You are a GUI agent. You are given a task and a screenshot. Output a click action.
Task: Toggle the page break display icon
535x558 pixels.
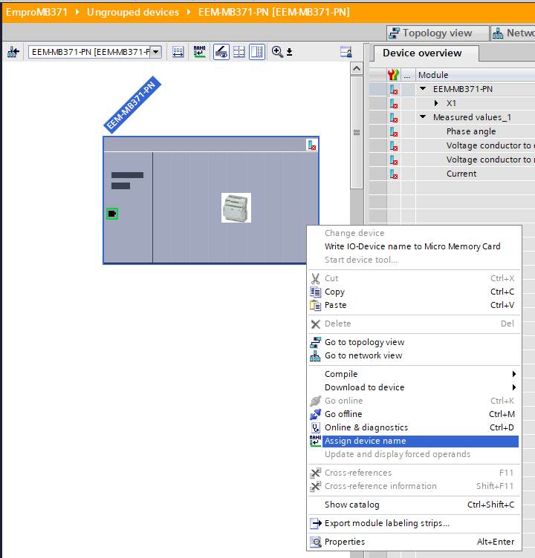[239, 52]
